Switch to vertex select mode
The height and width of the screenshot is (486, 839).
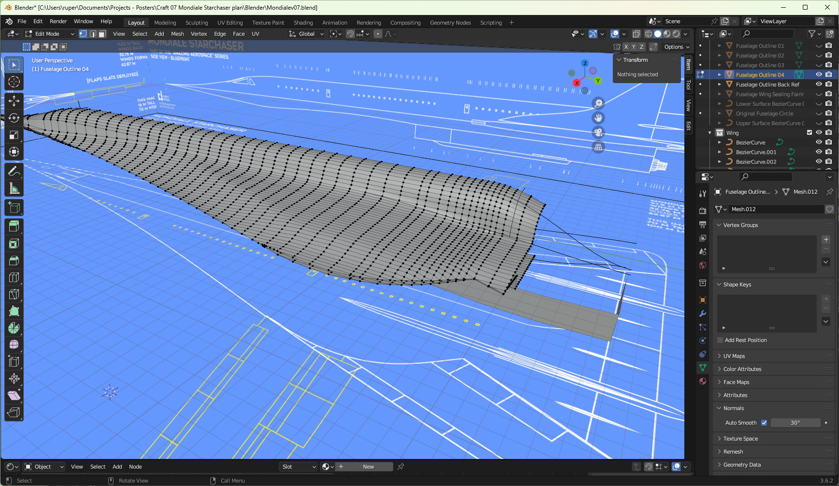point(83,34)
